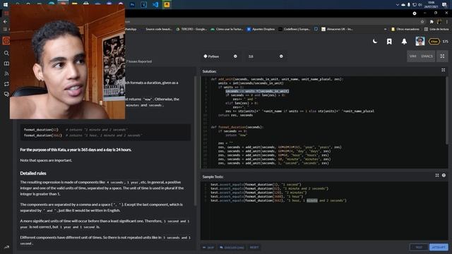452x254 pixels.
Task: Click the first sample test 'format_duration(1)' line
Action: pyautogui.click(x=256, y=184)
